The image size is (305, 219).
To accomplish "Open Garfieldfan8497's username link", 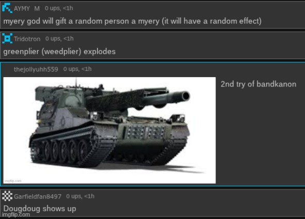I will [38, 196].
